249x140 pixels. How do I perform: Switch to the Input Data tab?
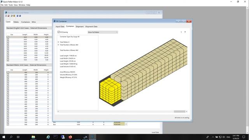pyautogui.click(x=60, y=26)
